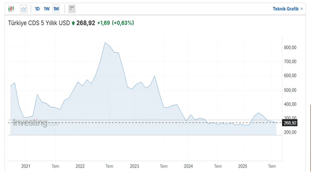Click the black 268,92 current price tag
Viewport: 311px width, 172px height.
click(x=290, y=123)
